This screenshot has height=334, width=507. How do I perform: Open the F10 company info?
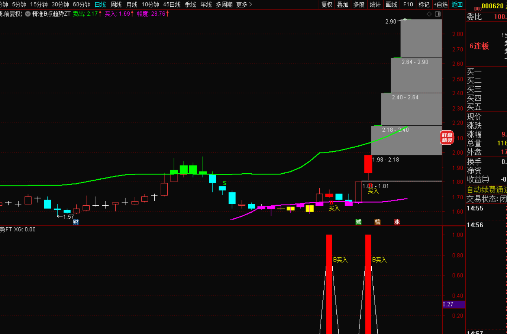pyautogui.click(x=408, y=4)
